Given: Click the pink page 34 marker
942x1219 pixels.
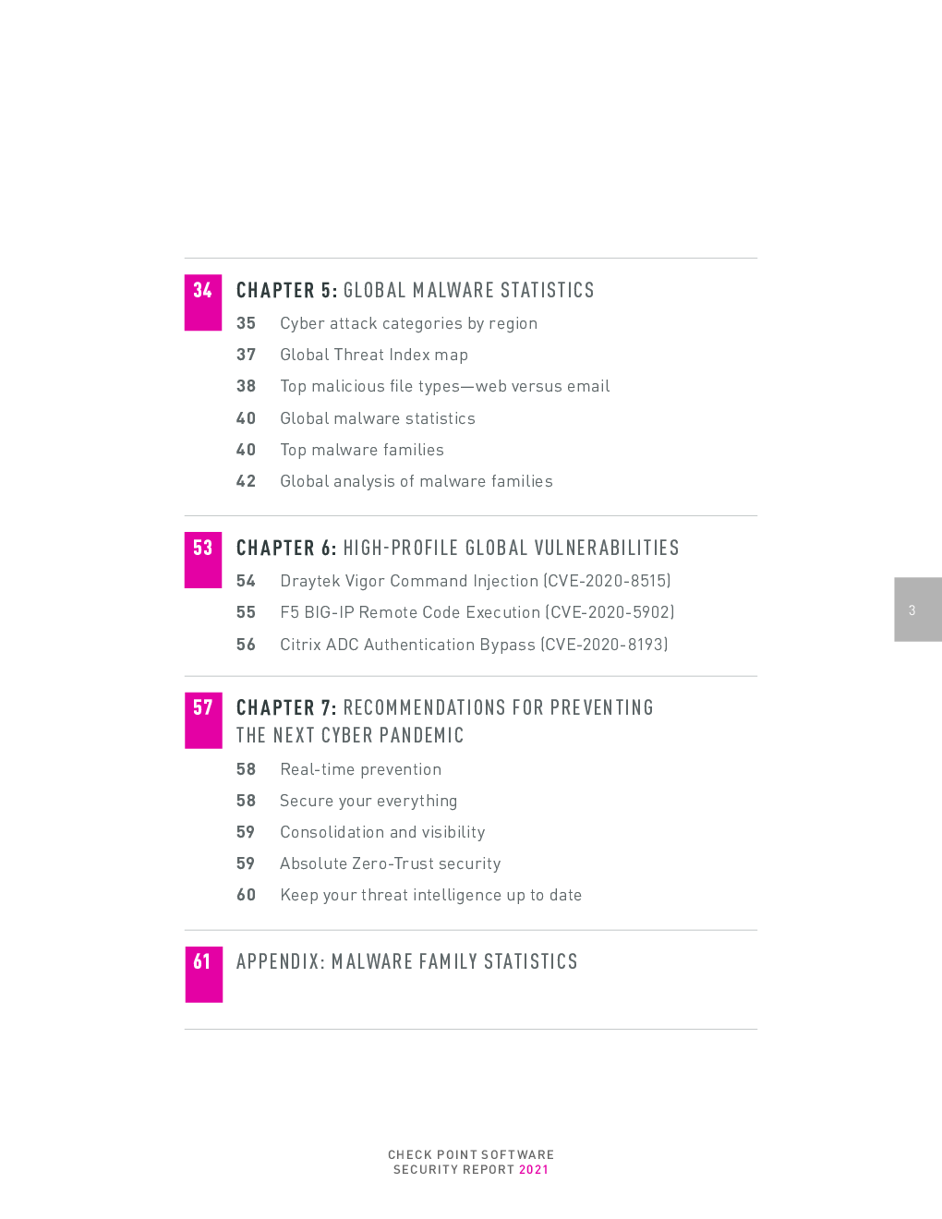Looking at the screenshot, I should point(203,302).
